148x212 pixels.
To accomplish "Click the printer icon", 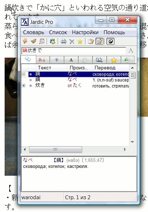I will click(63, 41).
